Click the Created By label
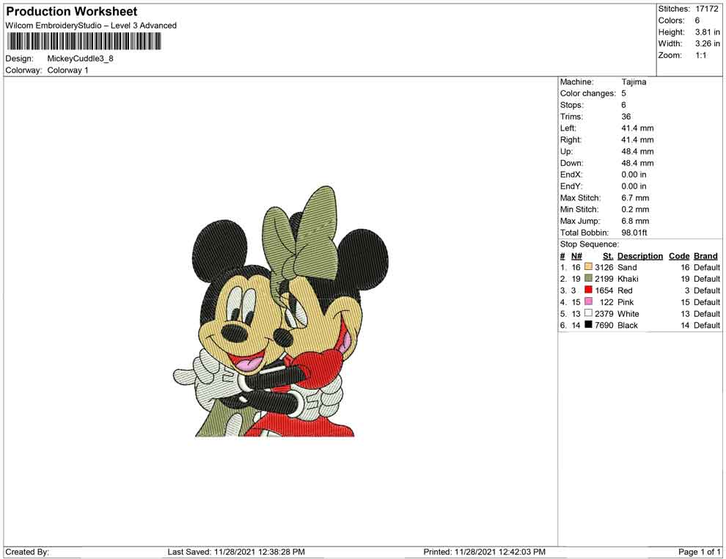This screenshot has width=726, height=559. [x=27, y=552]
